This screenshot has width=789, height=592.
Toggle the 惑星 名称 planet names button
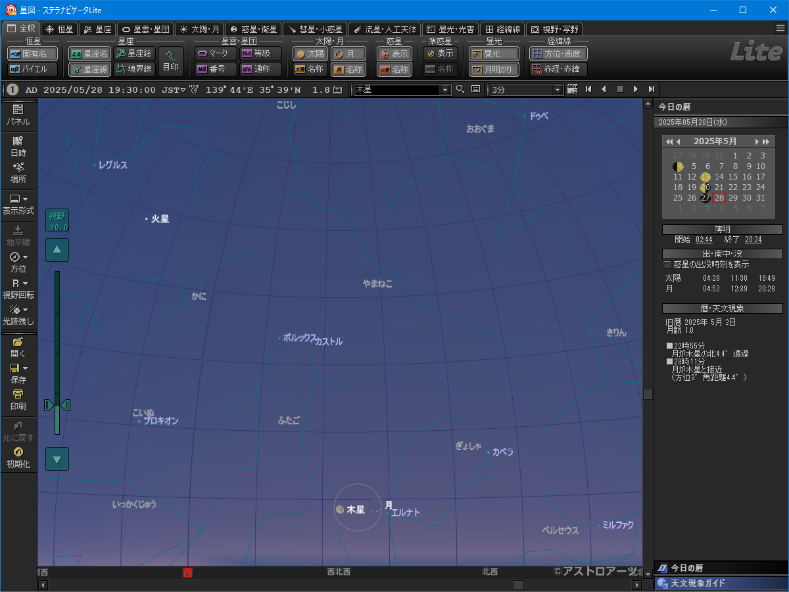[394, 69]
